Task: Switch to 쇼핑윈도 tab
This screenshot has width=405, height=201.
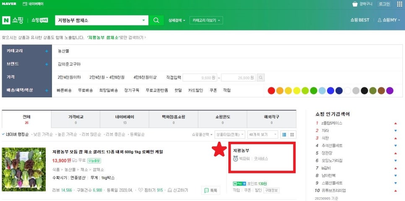Action: (x=223, y=120)
